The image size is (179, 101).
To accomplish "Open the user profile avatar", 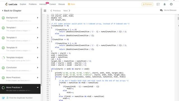I will tap(171, 4).
